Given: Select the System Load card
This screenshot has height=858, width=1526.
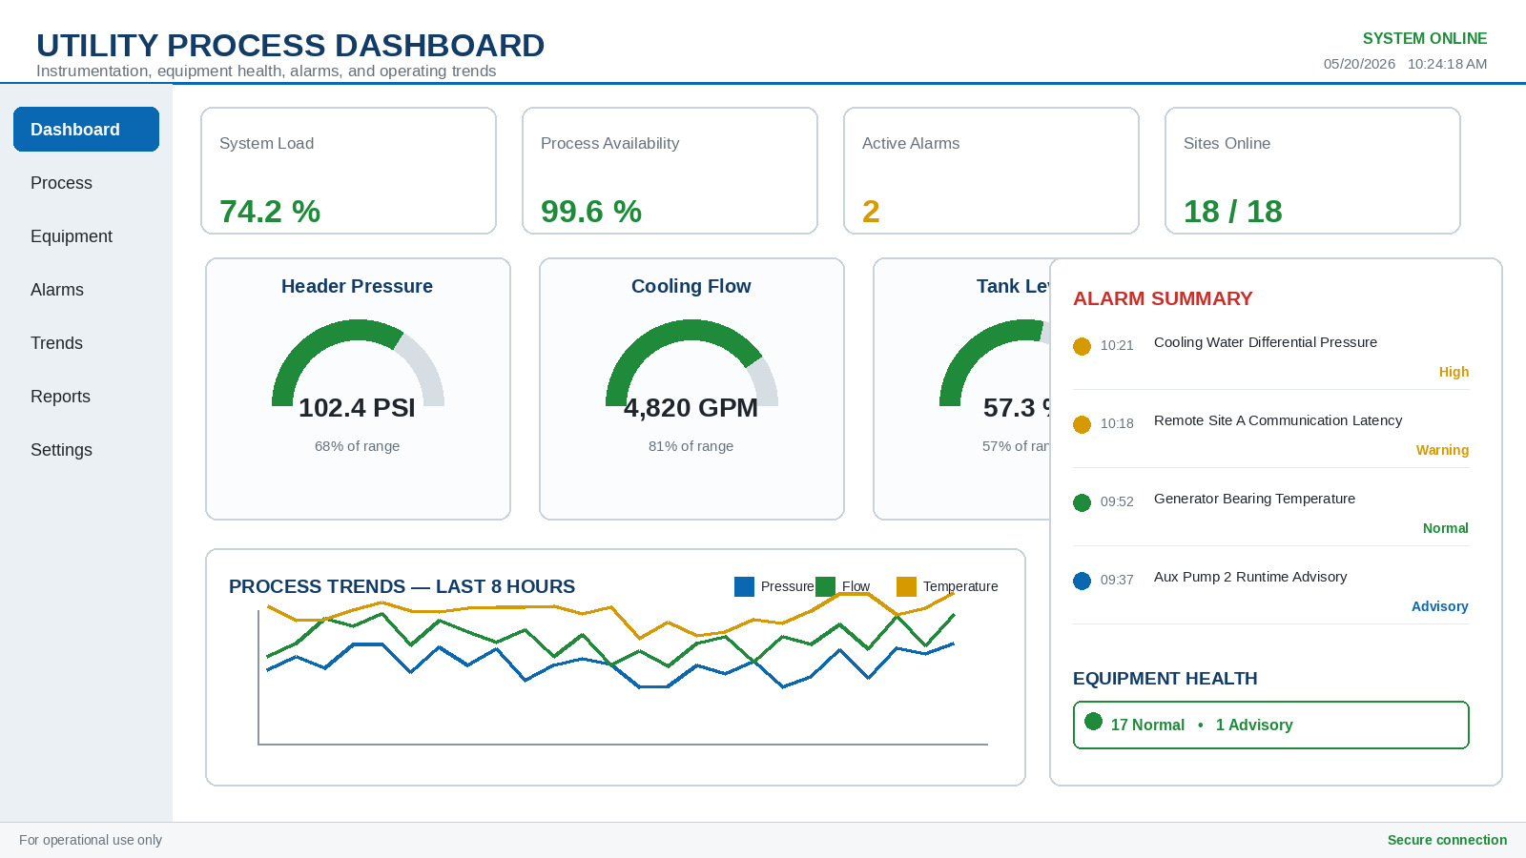Looking at the screenshot, I should coord(348,171).
